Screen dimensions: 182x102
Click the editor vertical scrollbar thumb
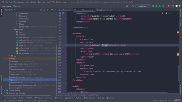point(178,73)
